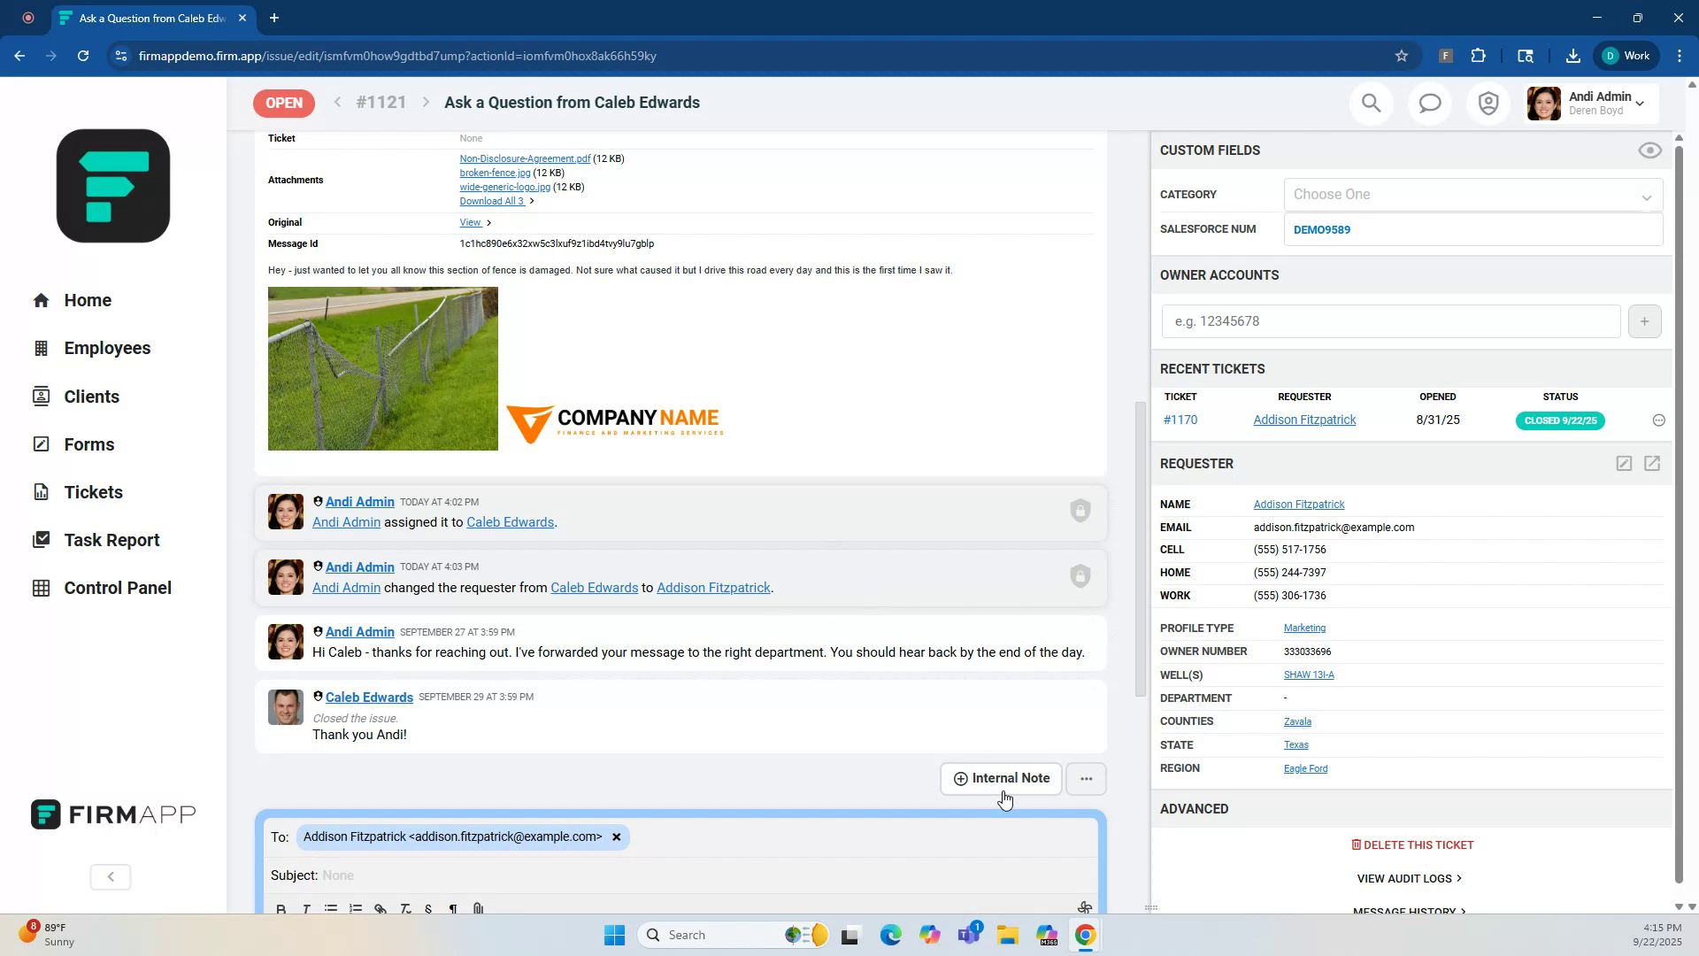Toggle paragraph marks in the compose toolbar

click(452, 908)
